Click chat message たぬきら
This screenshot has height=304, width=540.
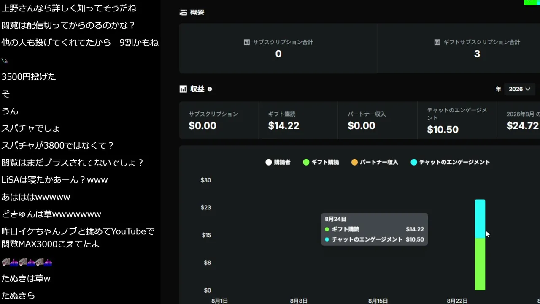pyautogui.click(x=18, y=296)
